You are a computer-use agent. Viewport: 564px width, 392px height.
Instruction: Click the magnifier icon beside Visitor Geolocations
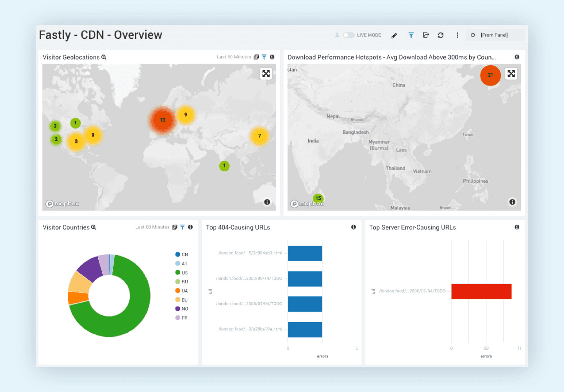click(x=104, y=57)
